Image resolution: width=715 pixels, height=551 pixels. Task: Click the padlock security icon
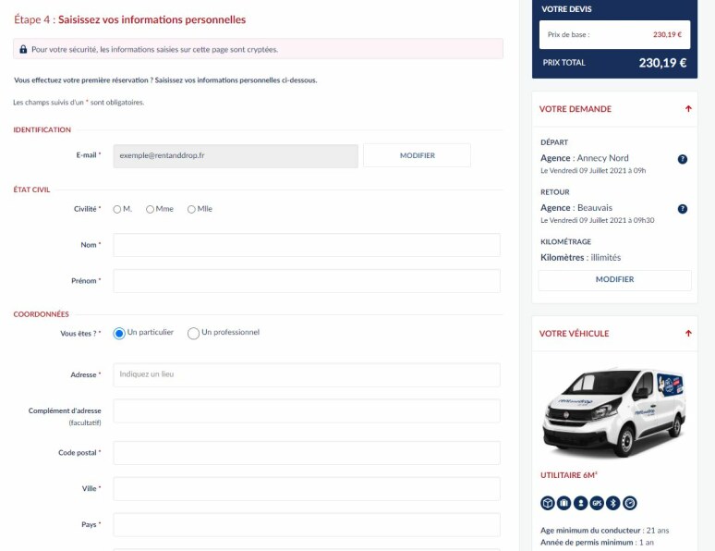(23, 49)
